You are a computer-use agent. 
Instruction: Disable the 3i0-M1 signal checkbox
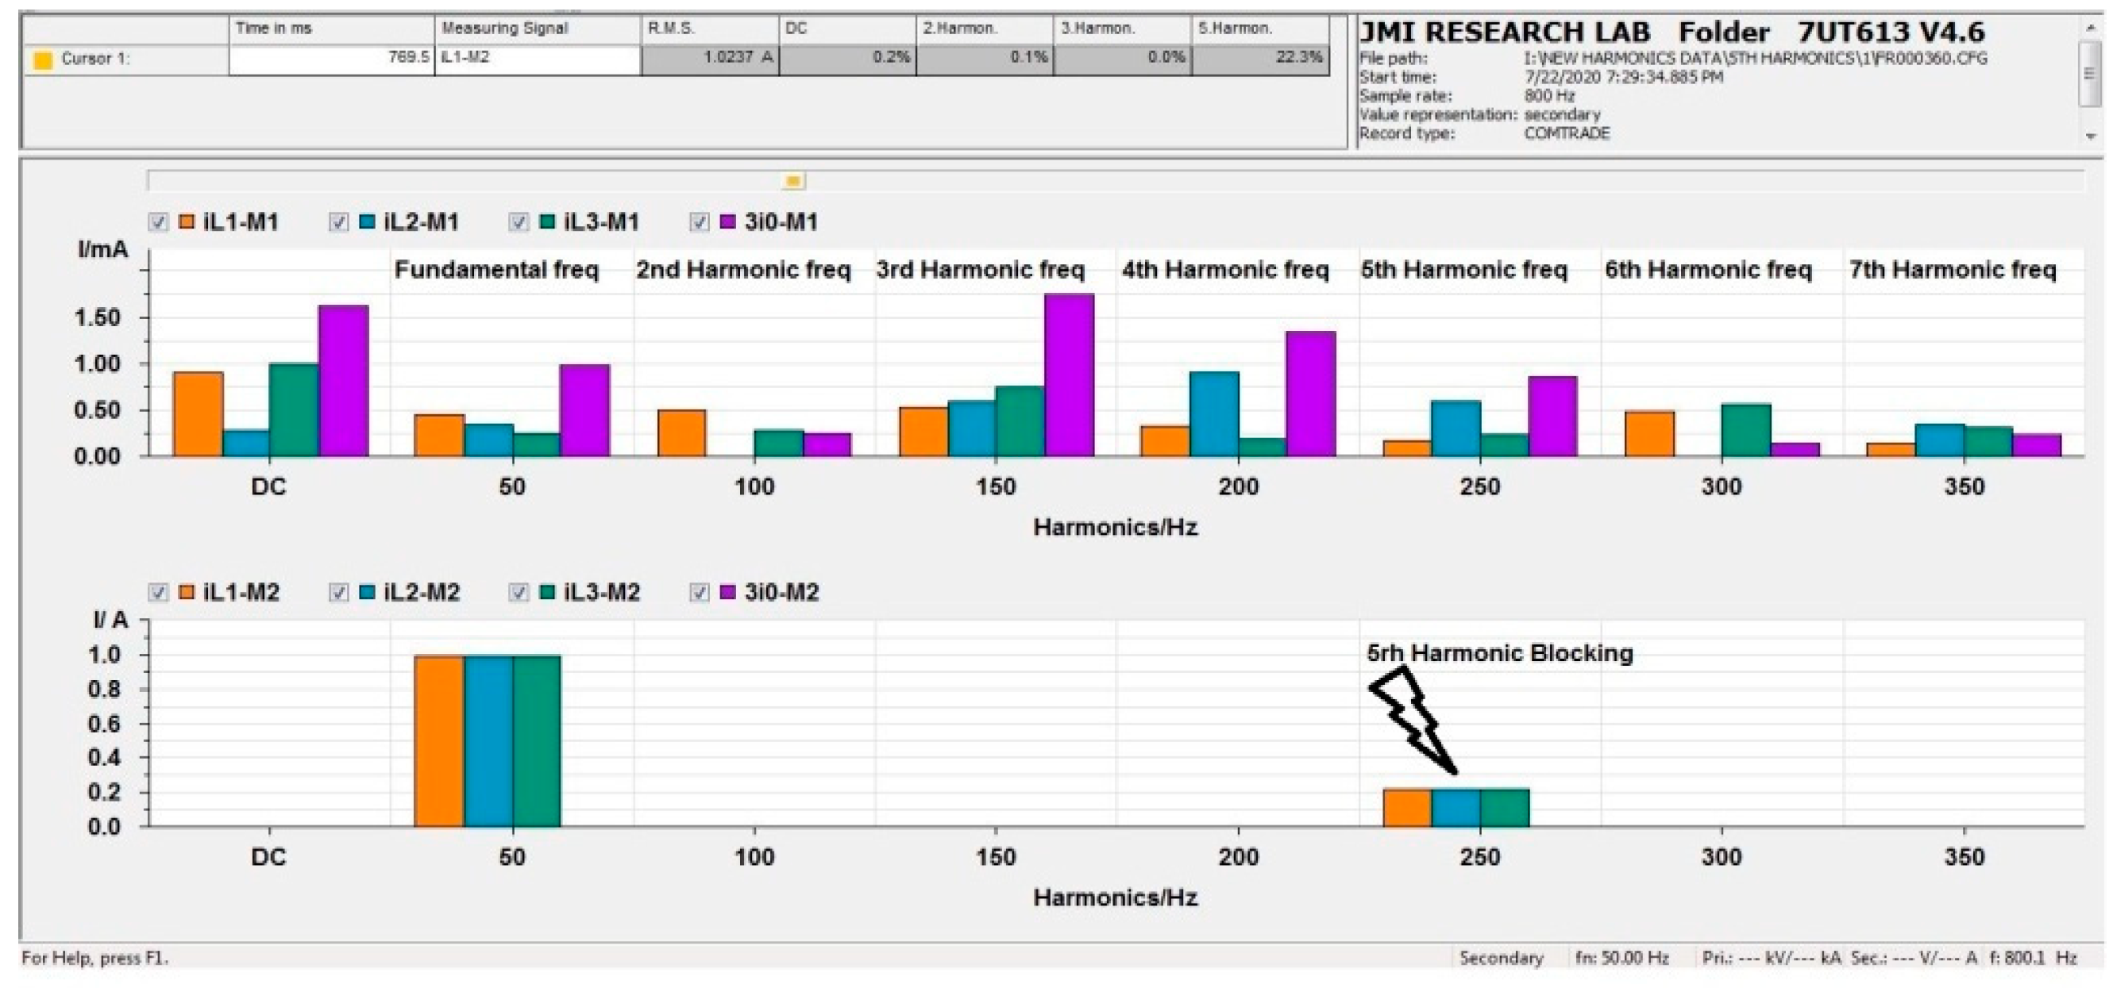point(699,221)
